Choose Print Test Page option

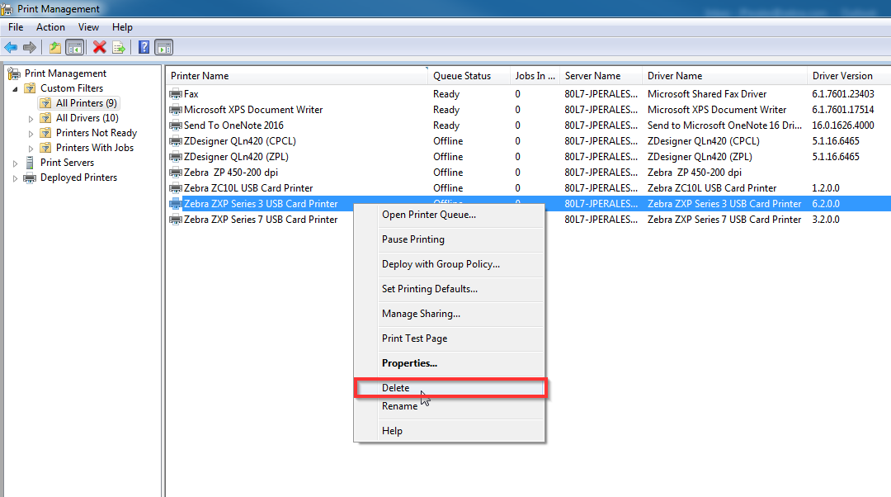pyautogui.click(x=449, y=338)
